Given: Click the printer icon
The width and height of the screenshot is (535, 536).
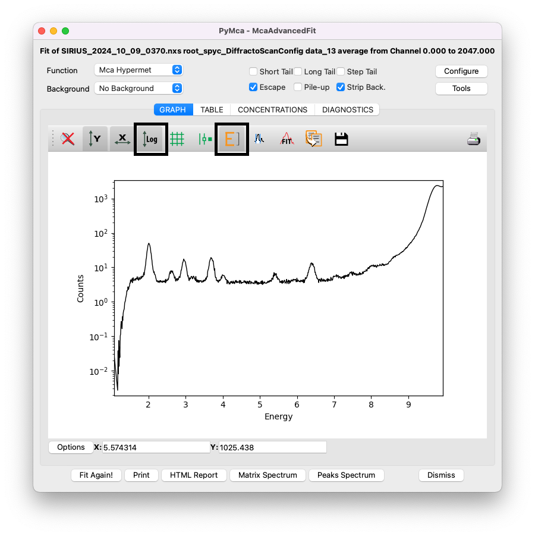Looking at the screenshot, I should tap(474, 139).
